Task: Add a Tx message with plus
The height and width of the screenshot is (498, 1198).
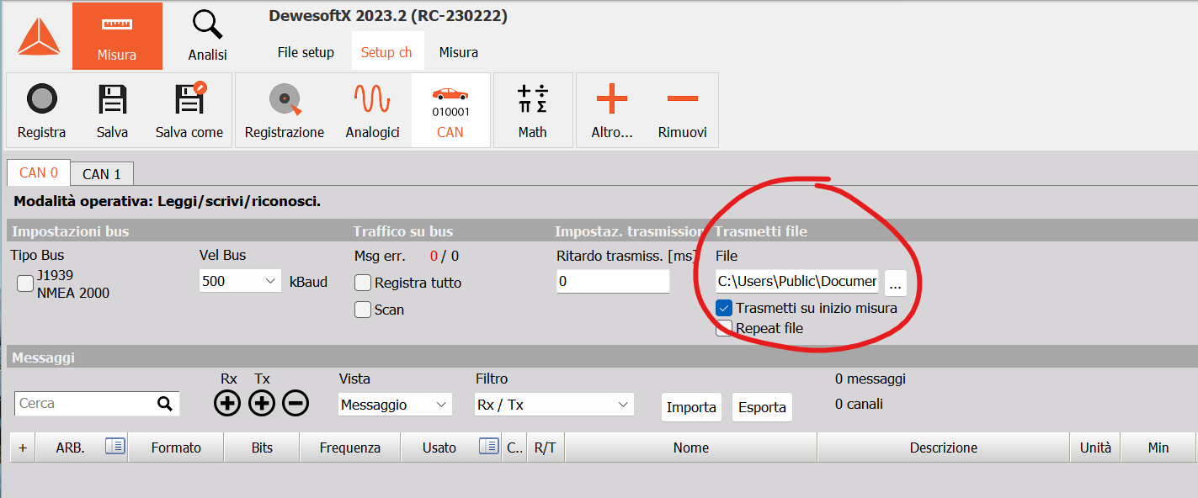Action: [262, 404]
